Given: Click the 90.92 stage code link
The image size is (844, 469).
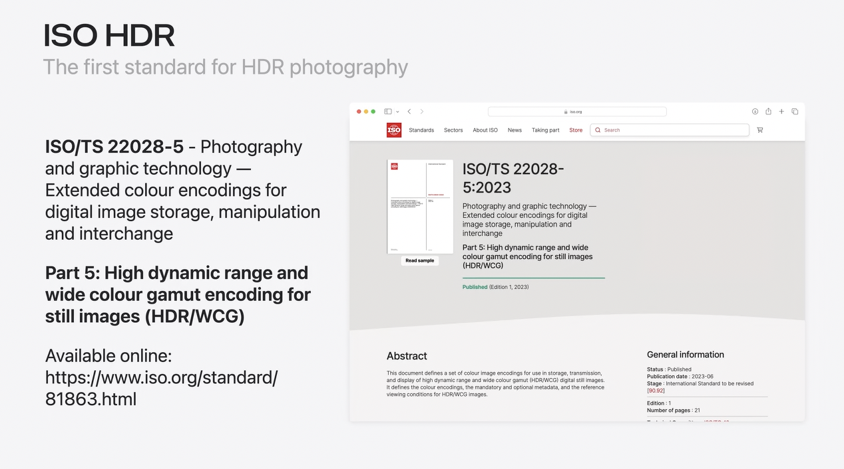Looking at the screenshot, I should (x=656, y=391).
